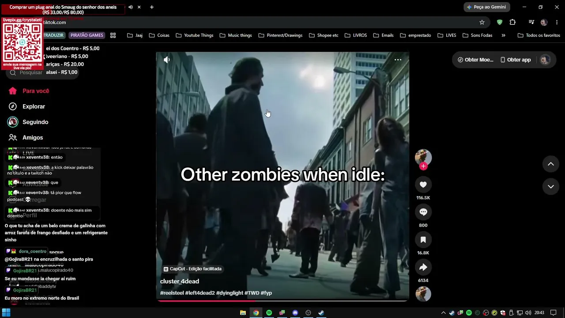Open the Pinterest/Drawings bookmark folder
Image resolution: width=565 pixels, height=318 pixels.
[x=281, y=35]
